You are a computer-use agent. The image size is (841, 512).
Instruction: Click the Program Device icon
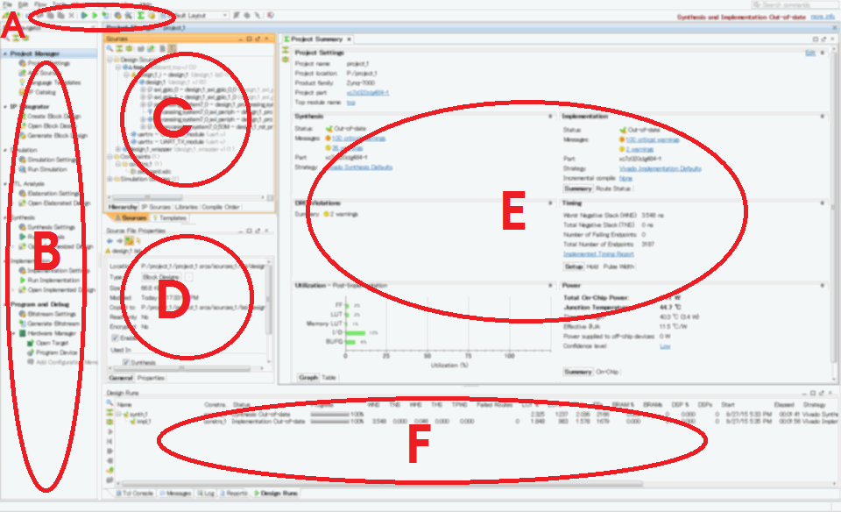click(x=31, y=352)
